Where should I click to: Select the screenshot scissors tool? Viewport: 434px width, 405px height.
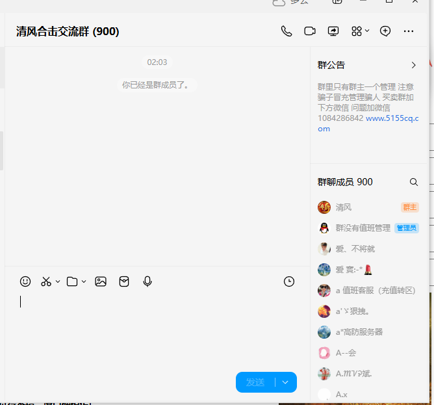pyautogui.click(x=46, y=281)
